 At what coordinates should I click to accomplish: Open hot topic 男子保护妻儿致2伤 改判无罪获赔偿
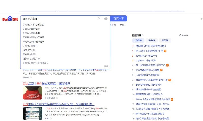pos(153,119)
